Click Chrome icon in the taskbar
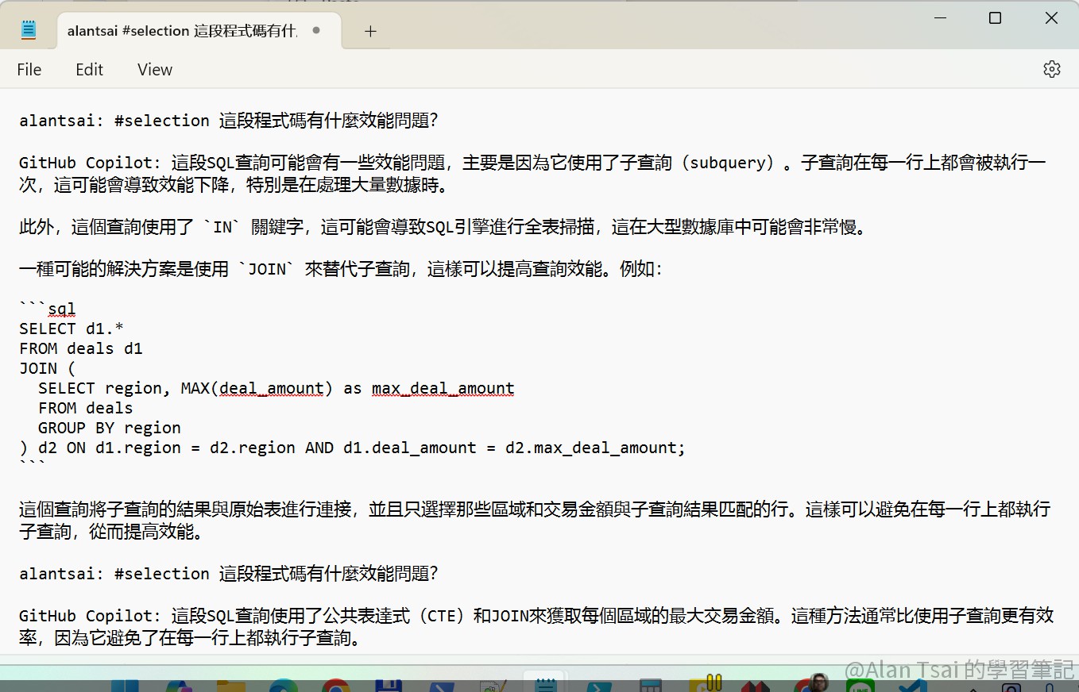 (335, 686)
